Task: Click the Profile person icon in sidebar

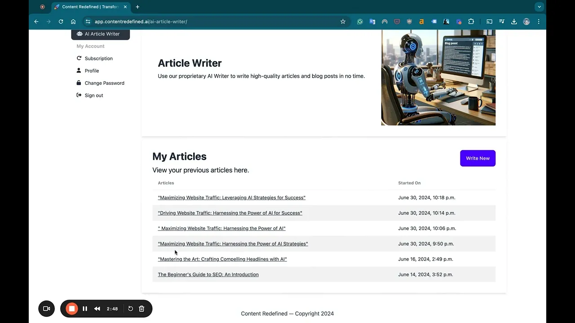Action: click(x=79, y=70)
